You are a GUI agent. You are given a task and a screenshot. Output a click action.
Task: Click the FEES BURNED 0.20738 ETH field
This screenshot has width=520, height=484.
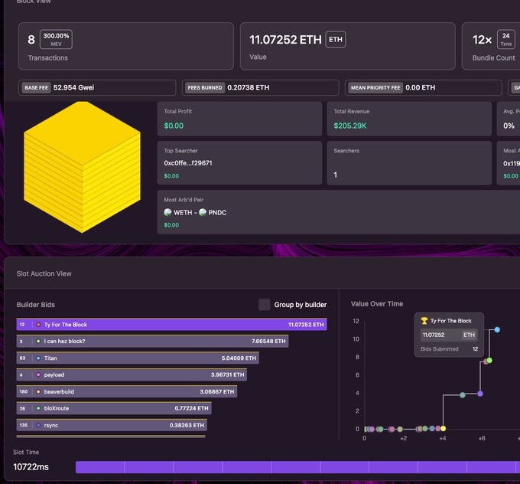coord(260,88)
